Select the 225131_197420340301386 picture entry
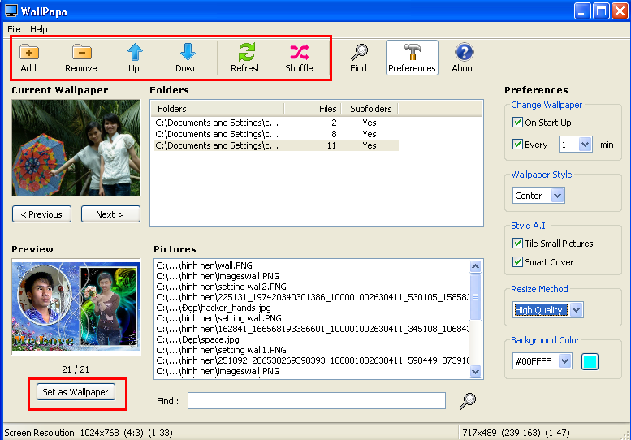631x440 pixels. pos(312,297)
